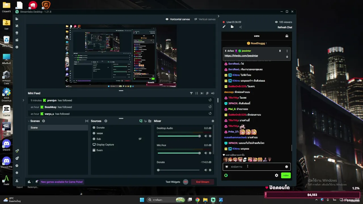Open the App Store icon in sidebar
The image size is (363, 204).
[17, 33]
